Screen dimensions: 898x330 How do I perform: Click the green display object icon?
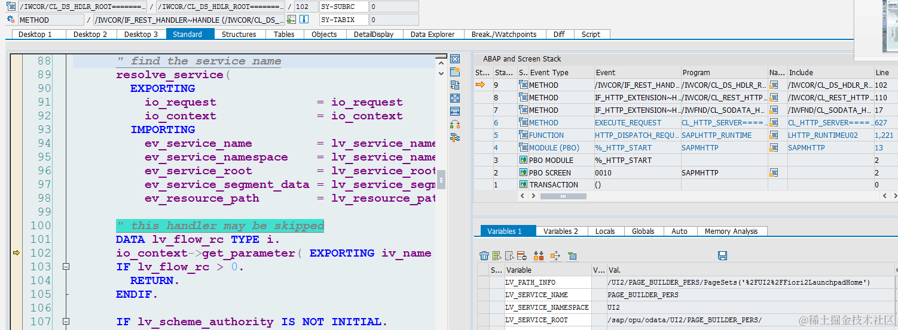tap(291, 20)
